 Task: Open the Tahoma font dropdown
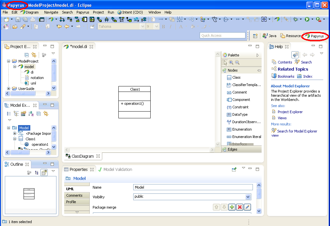click(x=143, y=26)
